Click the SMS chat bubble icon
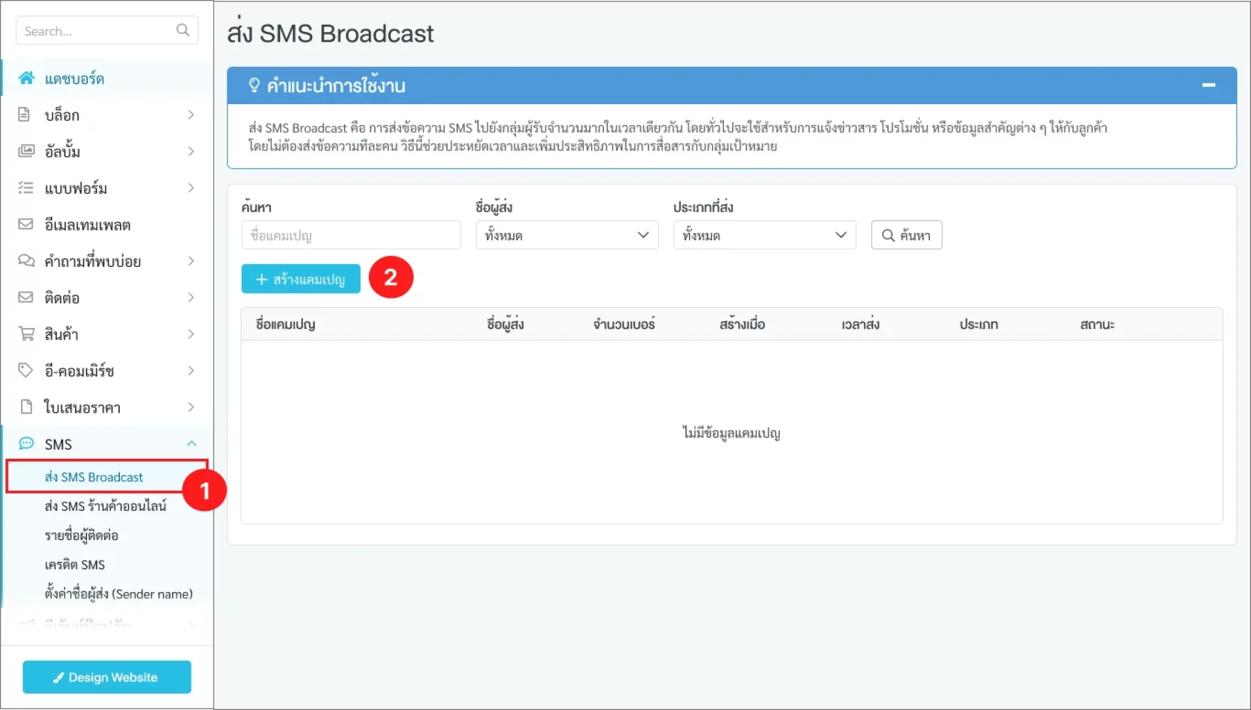The height and width of the screenshot is (710, 1251). 26,444
